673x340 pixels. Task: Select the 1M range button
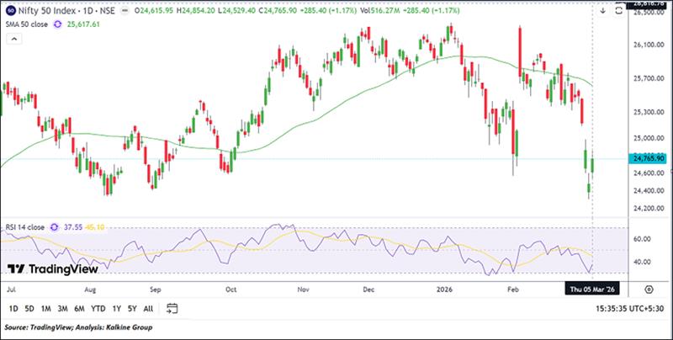point(48,308)
